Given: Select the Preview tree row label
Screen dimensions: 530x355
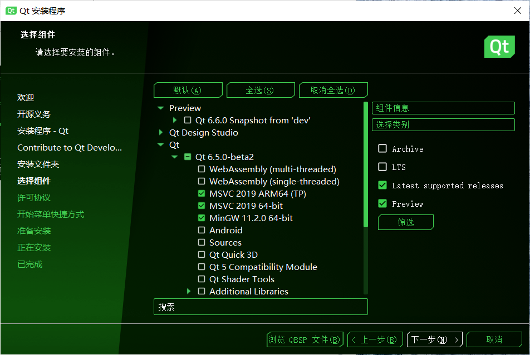Looking at the screenshot, I should [185, 108].
